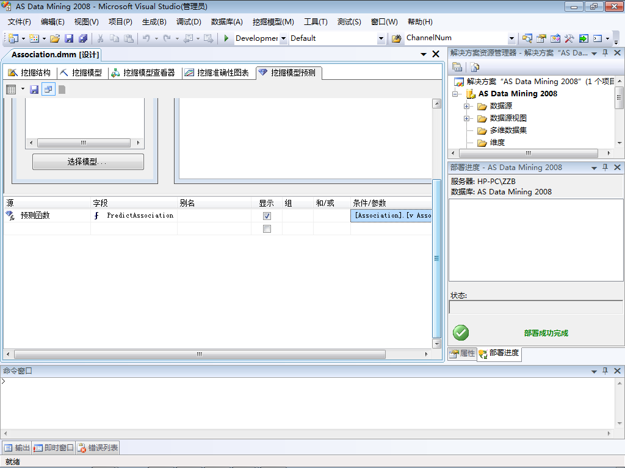Image resolution: width=625 pixels, height=468 pixels.
Task: Open the Toolbox wrench icon
Action: [x=569, y=38]
